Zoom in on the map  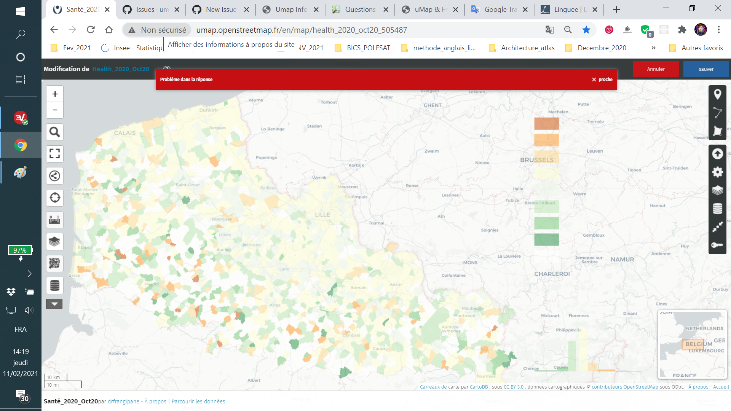click(x=55, y=94)
